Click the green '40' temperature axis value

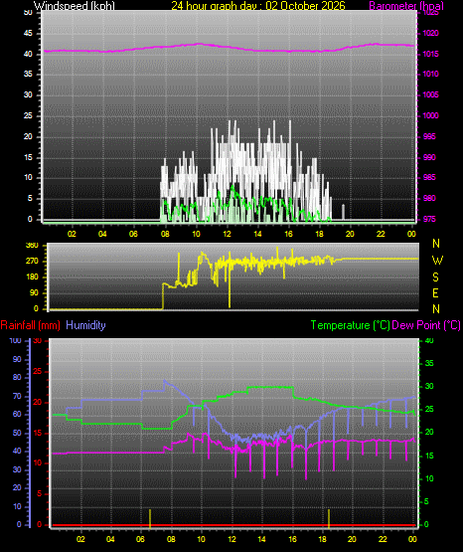[429, 340]
